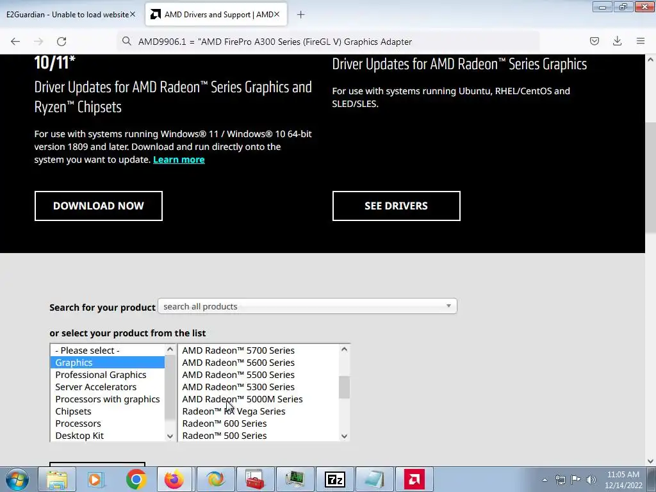Image resolution: width=656 pixels, height=492 pixels.
Task: Open the AMD software taskbar icon
Action: [414, 479]
